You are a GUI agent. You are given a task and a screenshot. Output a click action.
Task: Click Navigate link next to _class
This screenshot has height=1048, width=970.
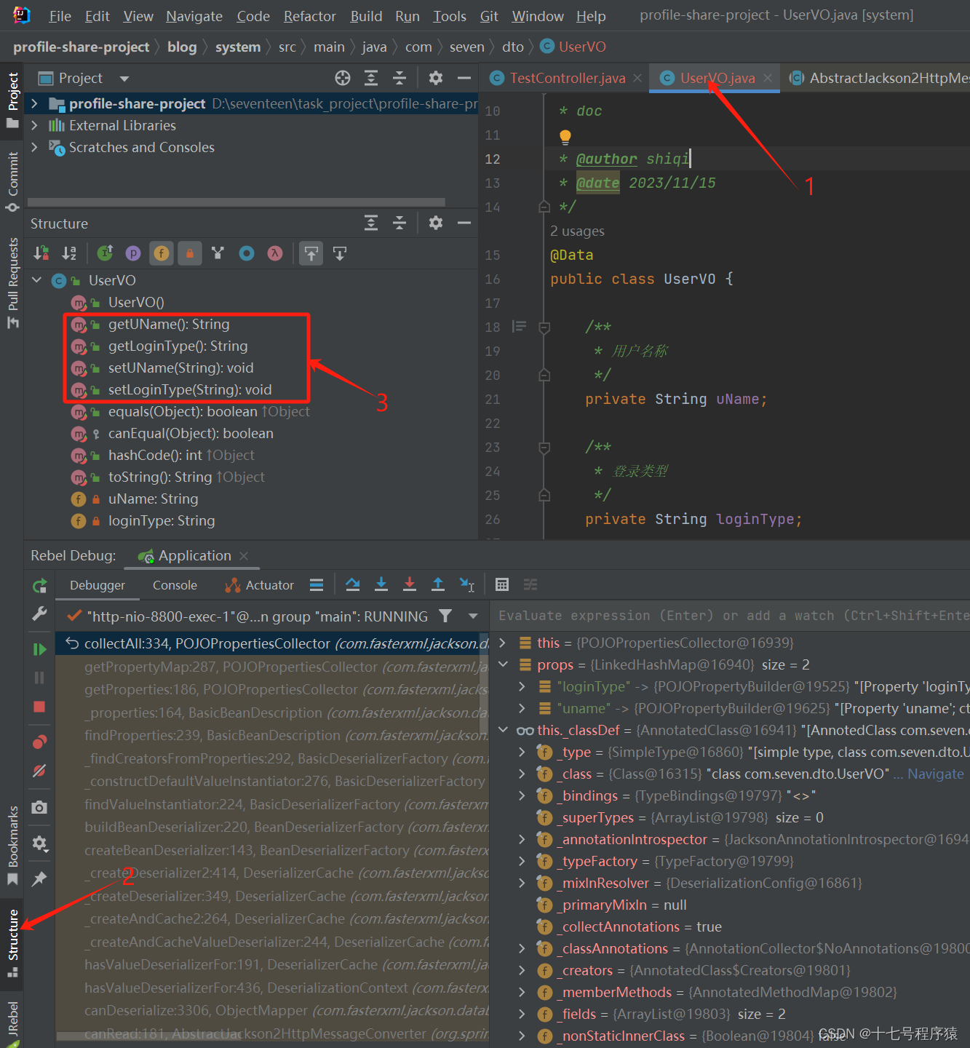click(x=935, y=774)
